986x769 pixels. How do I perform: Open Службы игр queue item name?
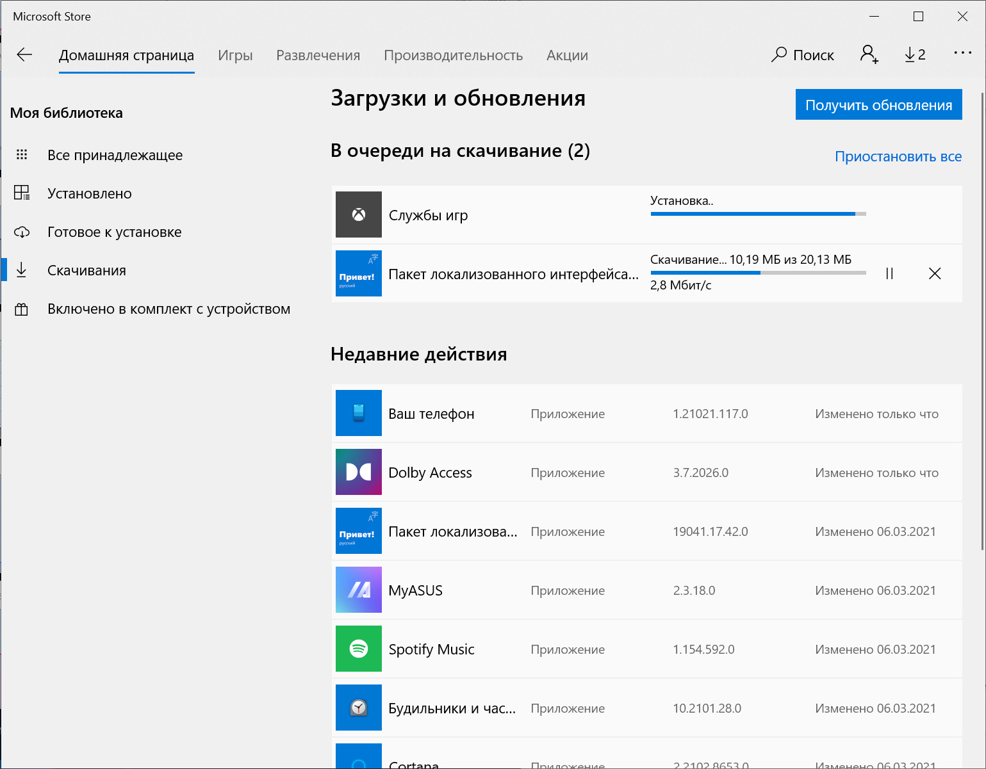pos(428,215)
